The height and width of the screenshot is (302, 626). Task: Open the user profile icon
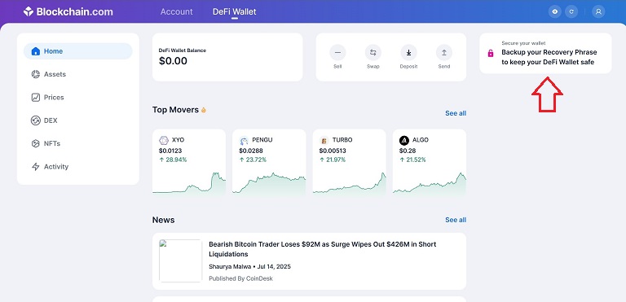(x=598, y=11)
